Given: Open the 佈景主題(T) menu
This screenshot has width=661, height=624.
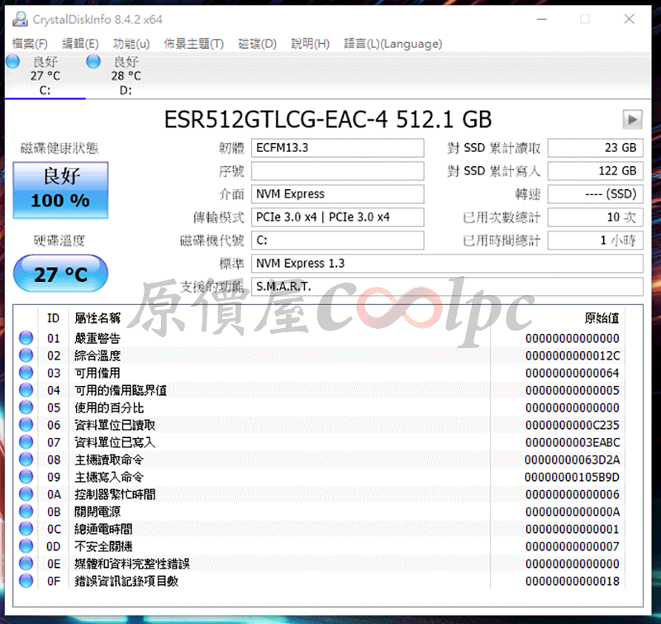Looking at the screenshot, I should coord(193,44).
